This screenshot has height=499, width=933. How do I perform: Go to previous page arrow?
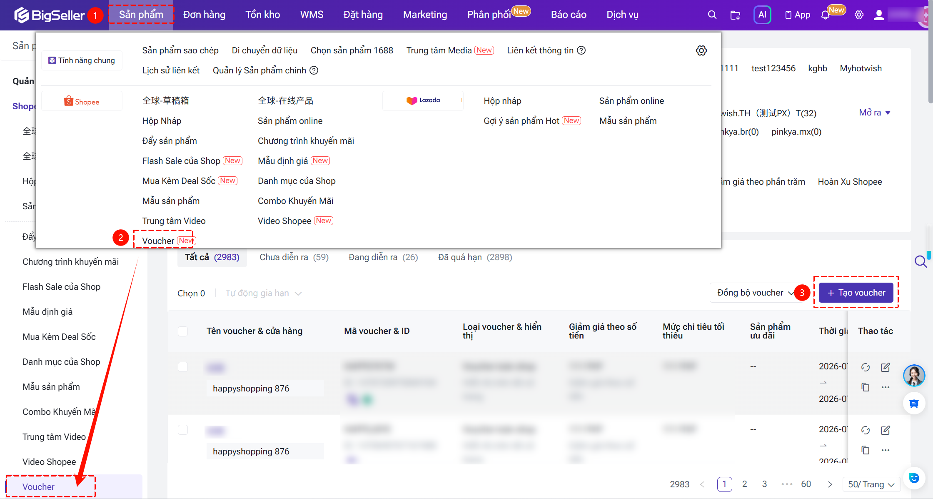[x=702, y=484]
